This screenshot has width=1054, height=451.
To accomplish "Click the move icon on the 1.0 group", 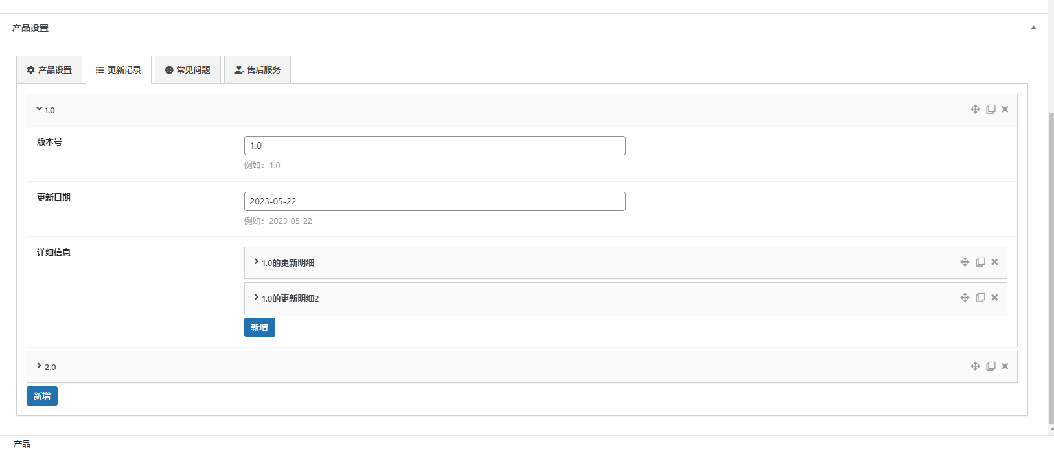I will point(975,109).
